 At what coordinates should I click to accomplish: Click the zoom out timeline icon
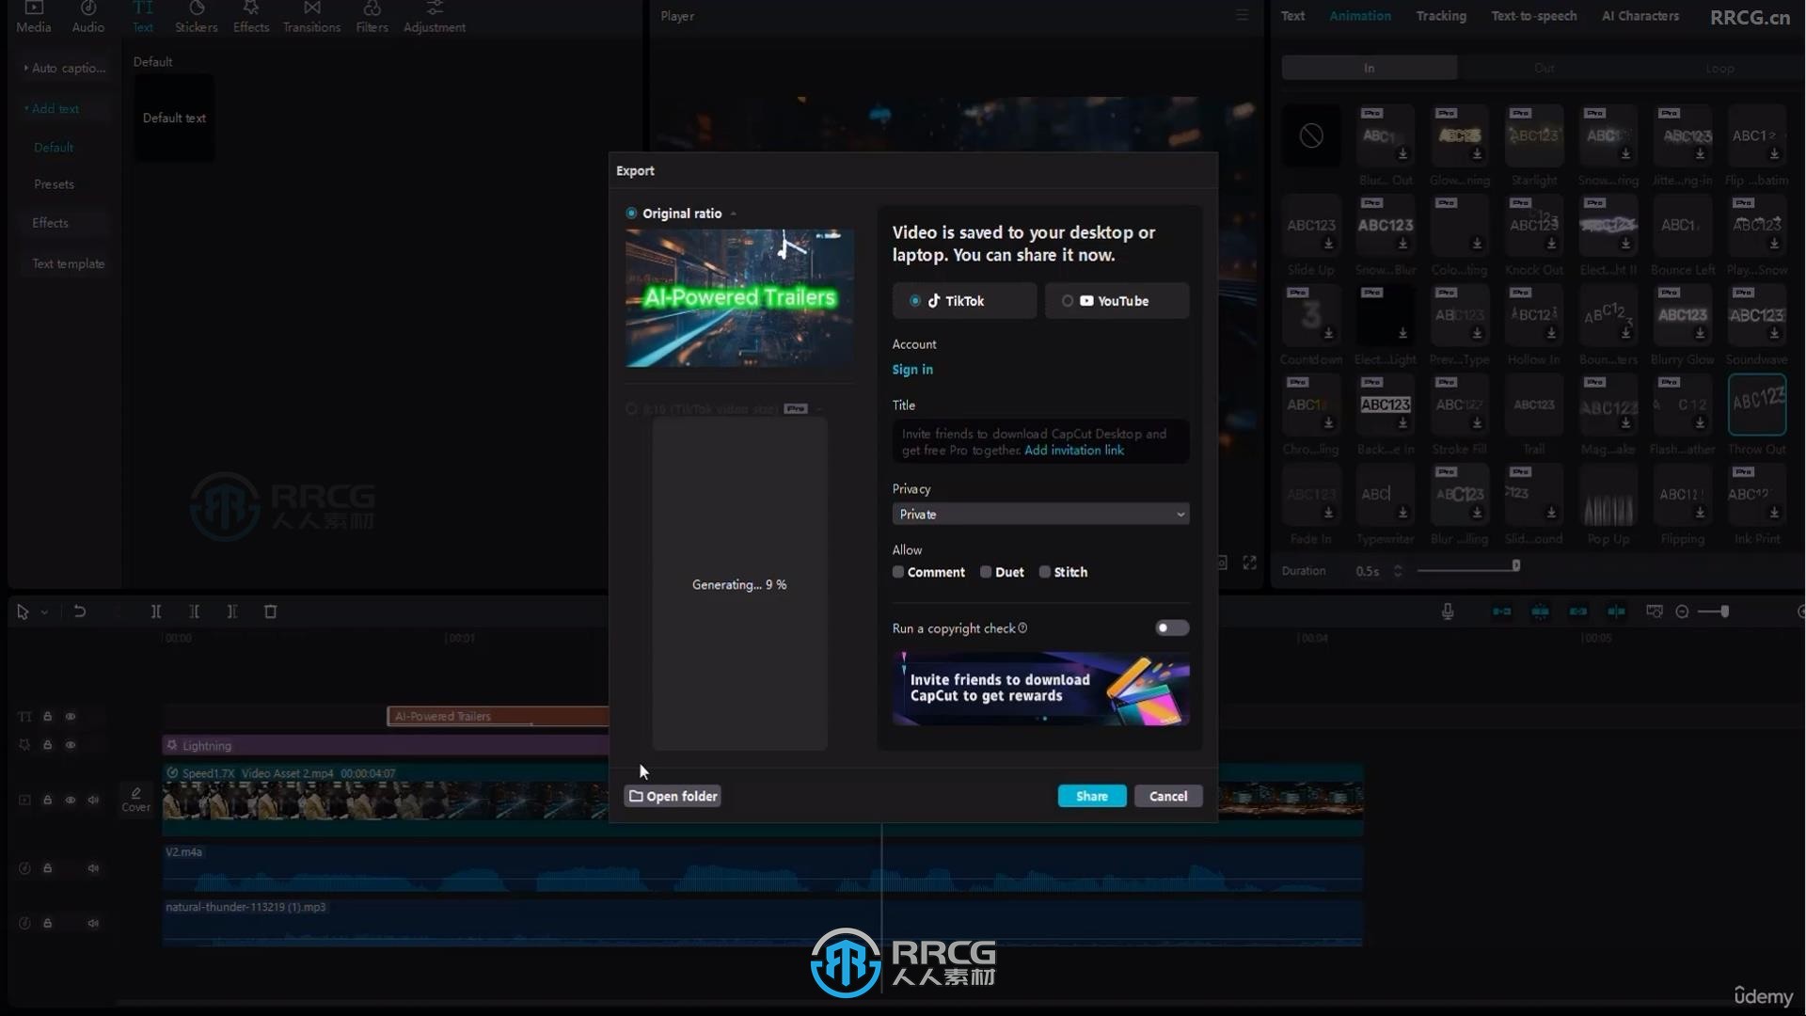[x=1682, y=611]
